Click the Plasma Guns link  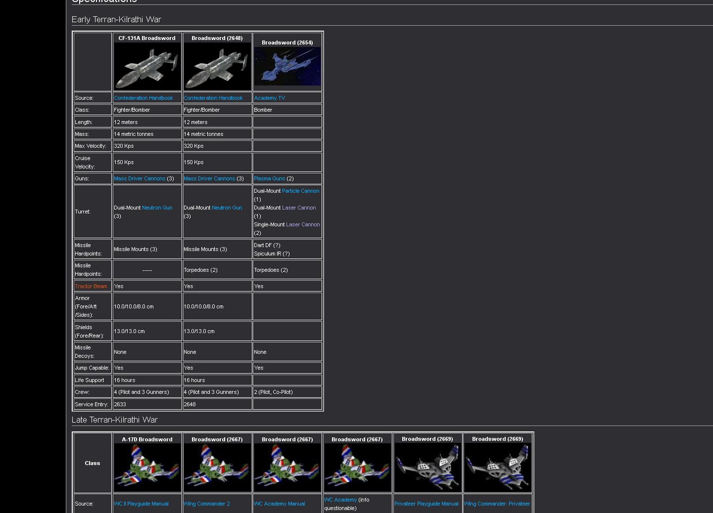tap(269, 178)
